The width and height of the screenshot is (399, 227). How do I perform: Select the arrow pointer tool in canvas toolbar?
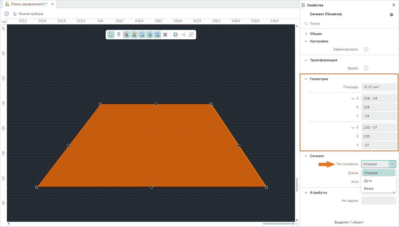[111, 35]
